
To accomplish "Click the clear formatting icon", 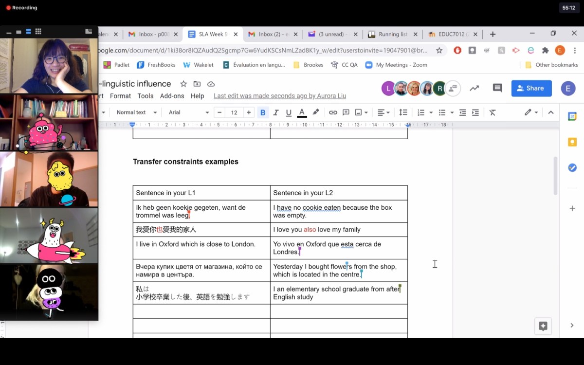I will [493, 112].
